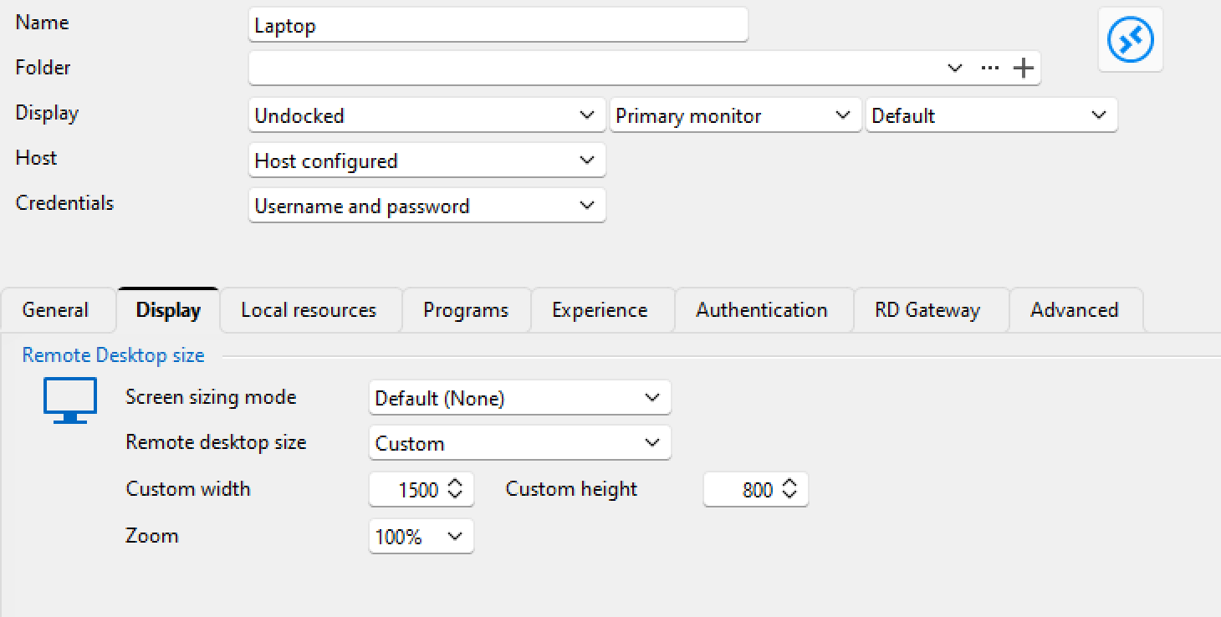The image size is (1221, 617).
Task: Click the Custom width stepper arrows
Action: pos(456,490)
